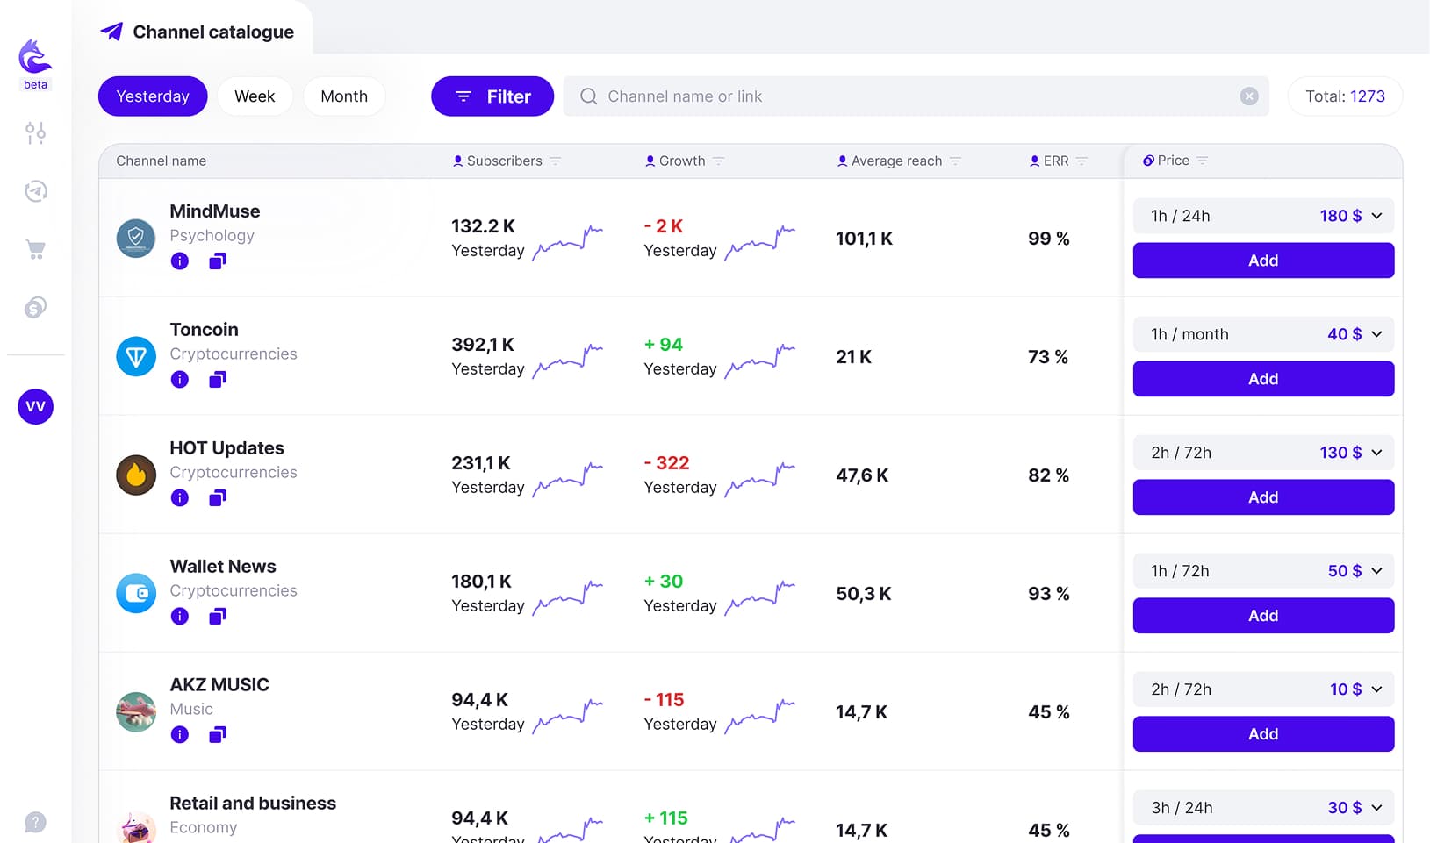The width and height of the screenshot is (1430, 843).
Task: Click the dollar coin icon in sidebar
Action: 35,308
